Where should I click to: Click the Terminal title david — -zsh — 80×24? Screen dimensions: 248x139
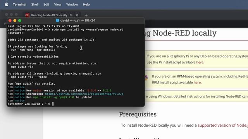pyautogui.click(x=77, y=20)
